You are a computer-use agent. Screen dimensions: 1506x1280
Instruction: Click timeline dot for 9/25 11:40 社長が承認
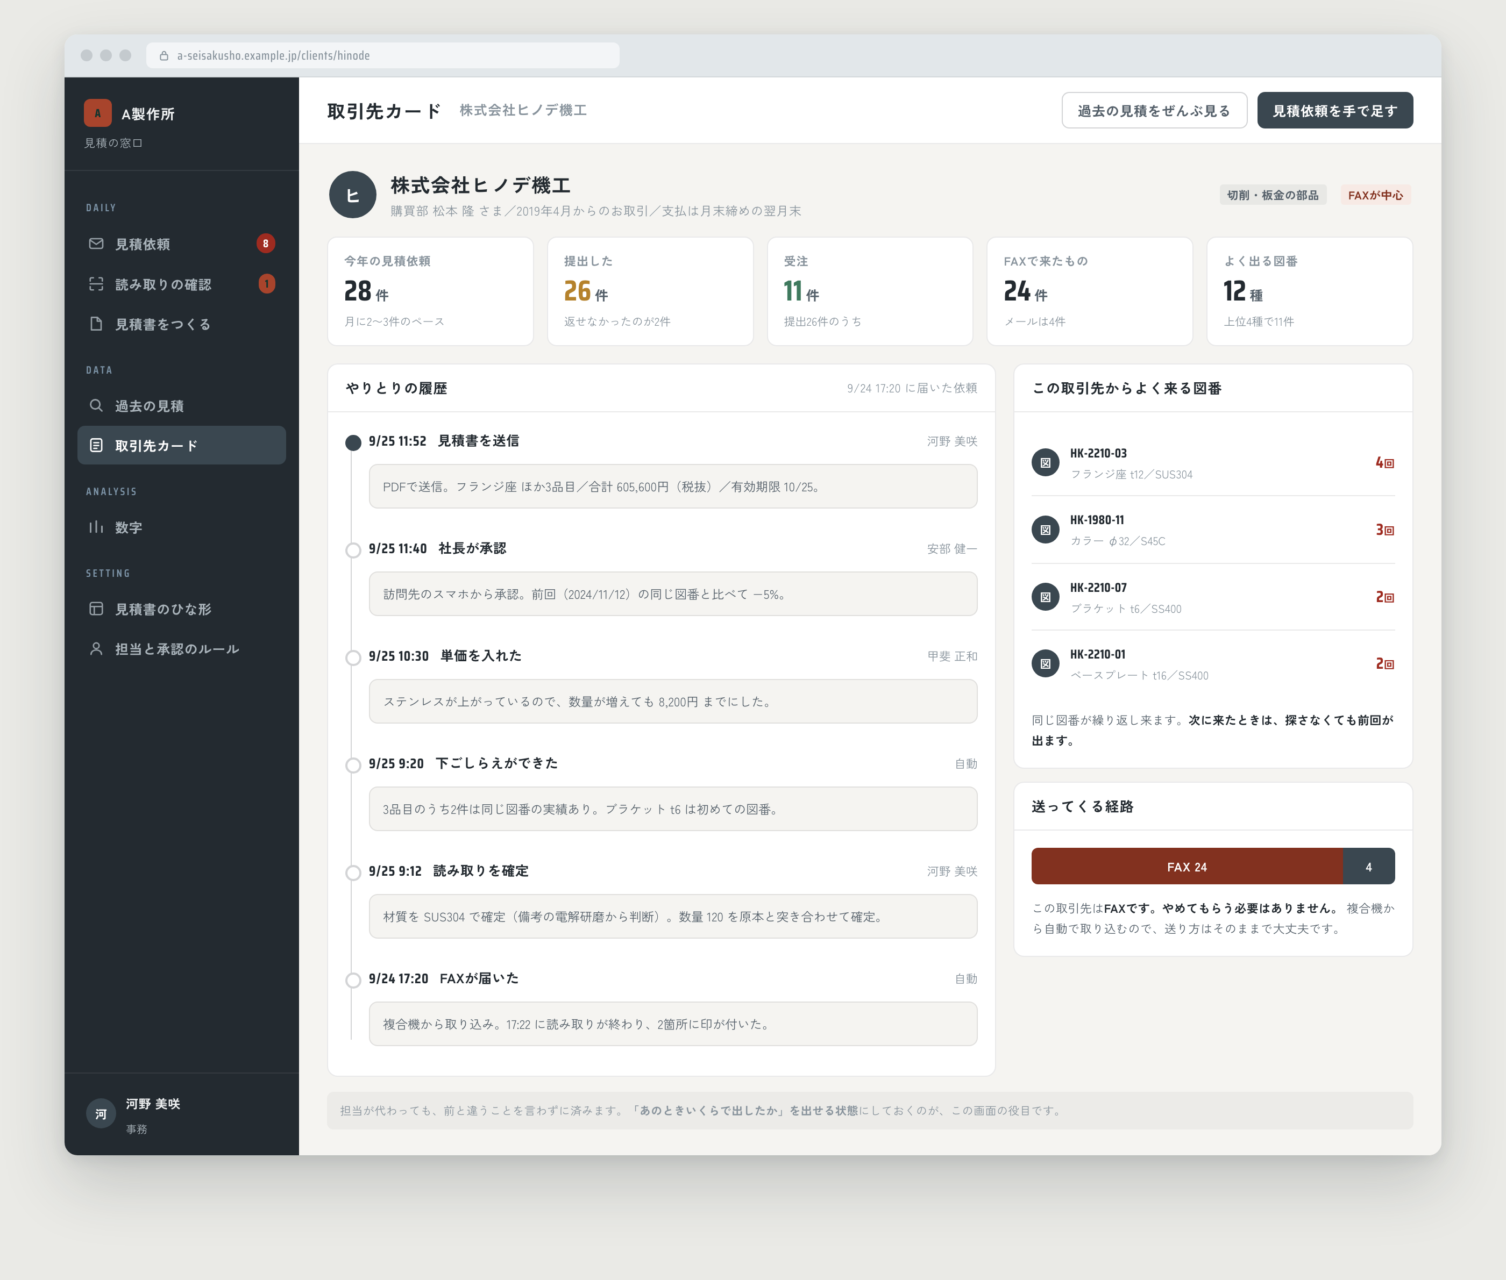353,550
